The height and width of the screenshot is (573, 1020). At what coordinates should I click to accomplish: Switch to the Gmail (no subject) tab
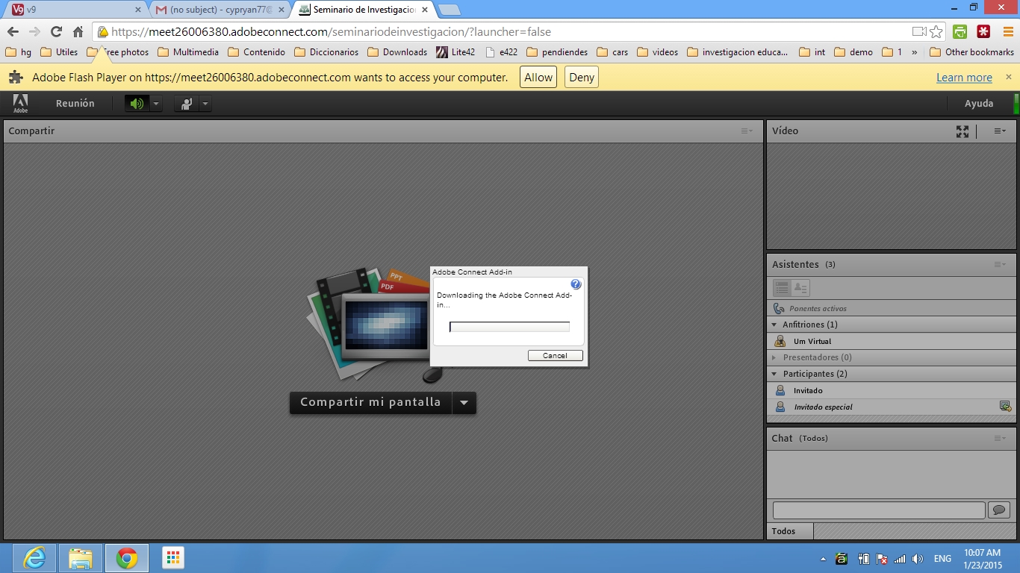[219, 10]
